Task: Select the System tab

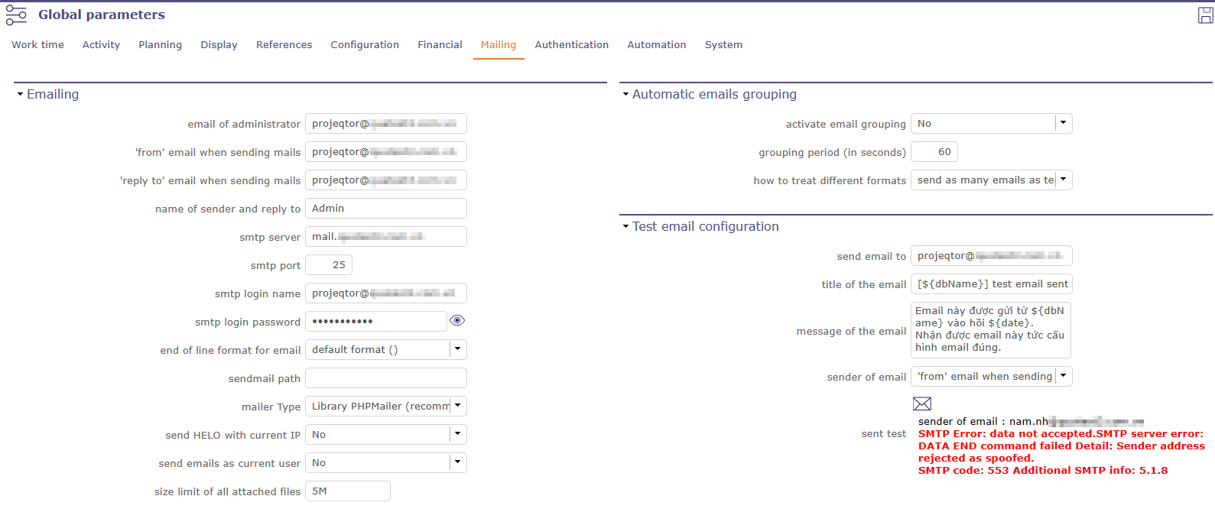Action: coord(723,45)
